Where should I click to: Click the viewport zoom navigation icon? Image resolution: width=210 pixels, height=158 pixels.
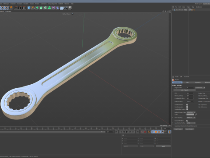click(x=165, y=11)
